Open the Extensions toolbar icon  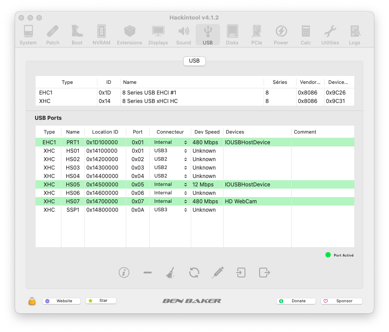click(129, 35)
